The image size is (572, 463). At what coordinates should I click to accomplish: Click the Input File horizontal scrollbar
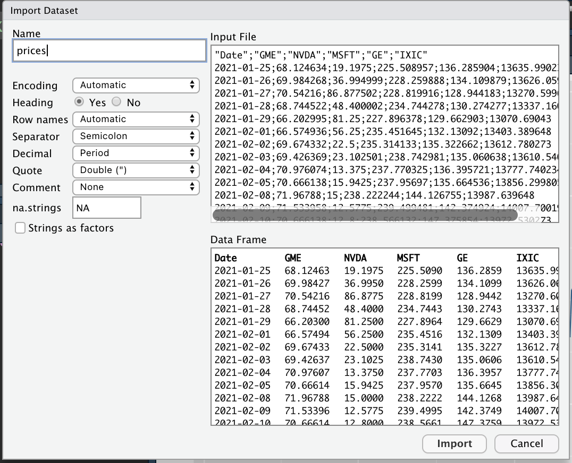364,215
